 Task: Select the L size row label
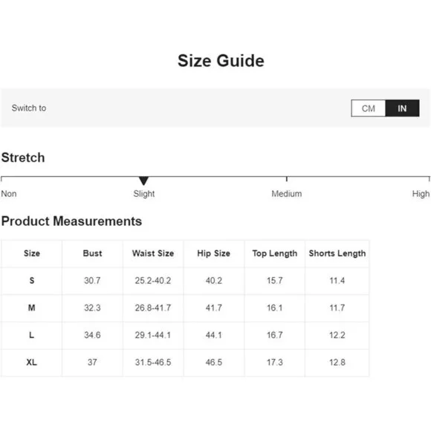32,335
